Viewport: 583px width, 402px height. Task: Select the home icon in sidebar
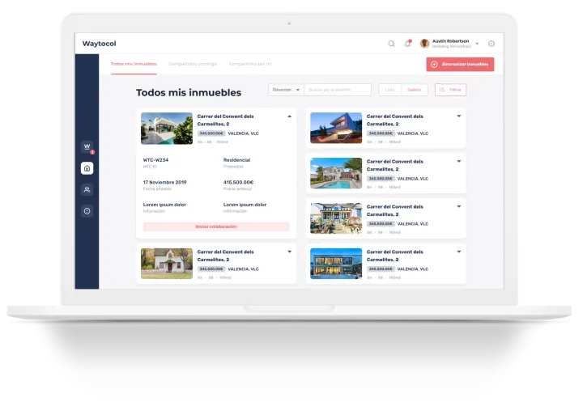pyautogui.click(x=87, y=168)
